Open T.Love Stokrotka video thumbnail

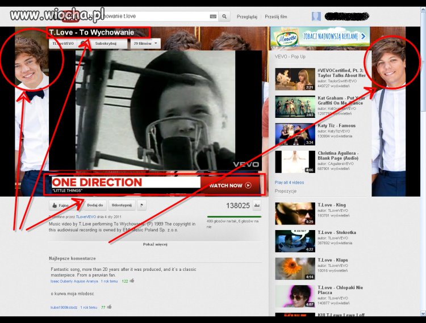tap(295, 241)
